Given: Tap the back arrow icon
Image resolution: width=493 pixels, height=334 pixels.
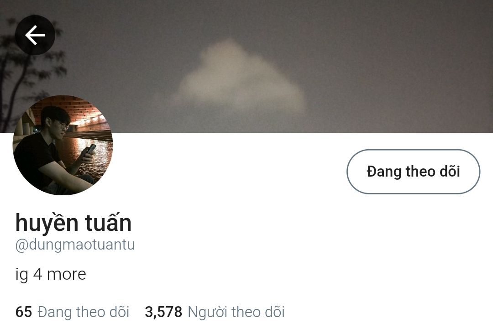Looking at the screenshot, I should tap(35, 35).
